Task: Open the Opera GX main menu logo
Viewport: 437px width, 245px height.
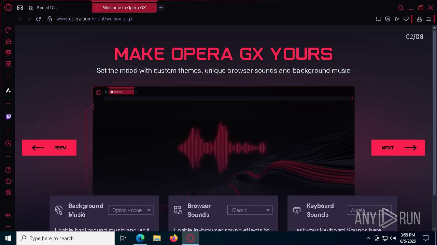Action: (x=8, y=7)
